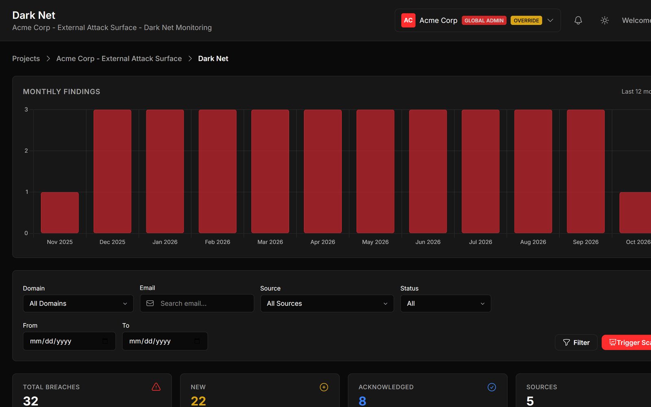Click the total breaches value 32
This screenshot has width=651, height=407.
(31, 401)
